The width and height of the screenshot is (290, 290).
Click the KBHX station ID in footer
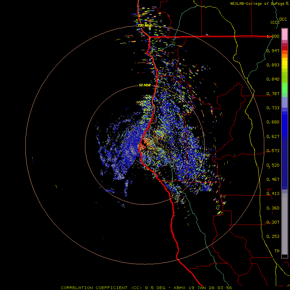click(180, 288)
